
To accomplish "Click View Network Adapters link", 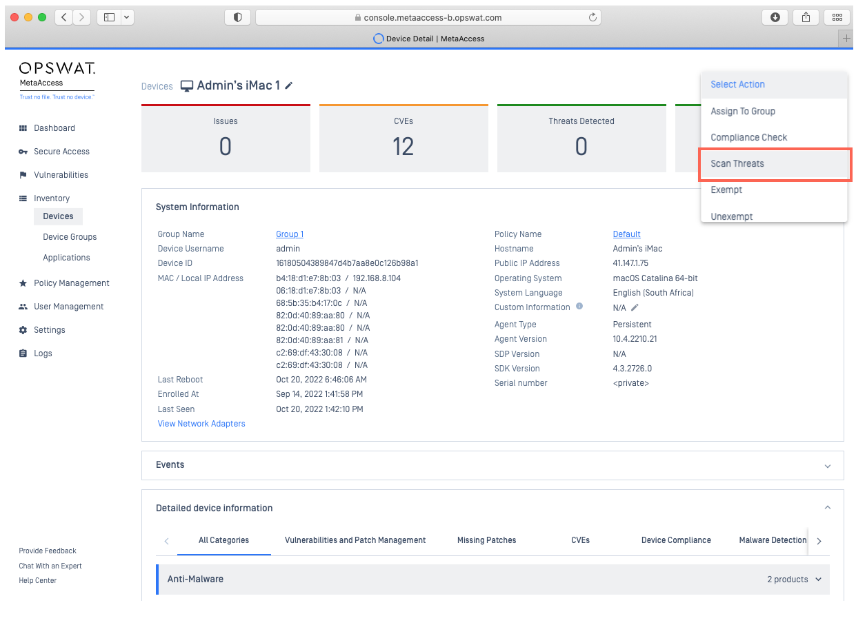I will (201, 424).
